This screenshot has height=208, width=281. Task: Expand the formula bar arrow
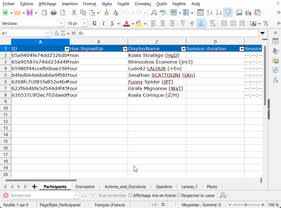[262, 33]
